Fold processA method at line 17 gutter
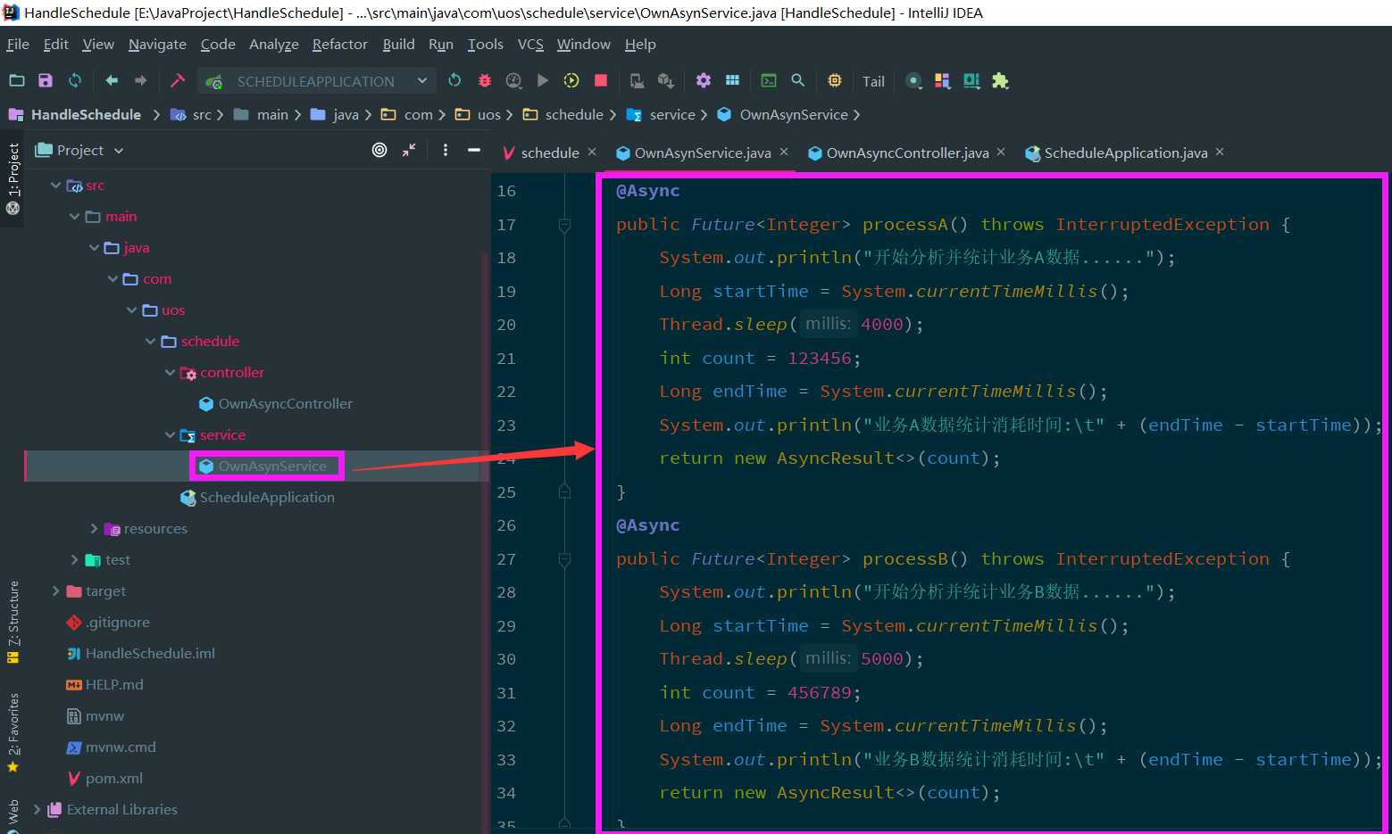Viewport: 1392px width, 834px height. click(564, 225)
